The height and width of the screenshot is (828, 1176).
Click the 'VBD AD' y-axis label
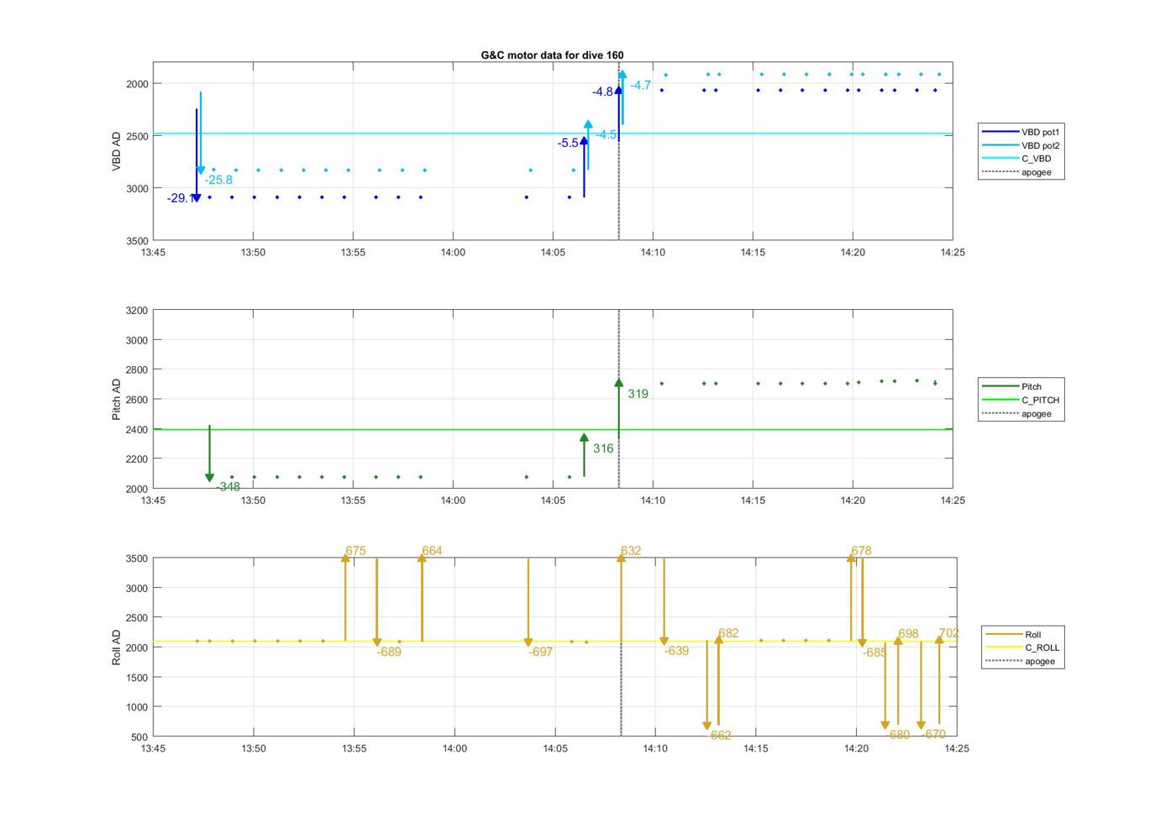click(117, 151)
